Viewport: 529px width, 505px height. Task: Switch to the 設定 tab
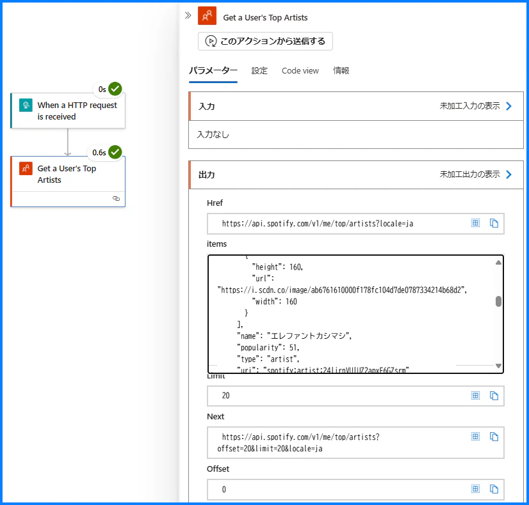259,71
